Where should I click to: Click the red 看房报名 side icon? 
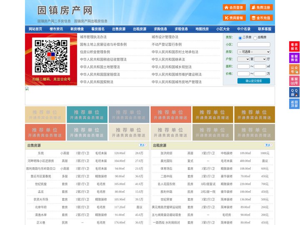coord(294,47)
